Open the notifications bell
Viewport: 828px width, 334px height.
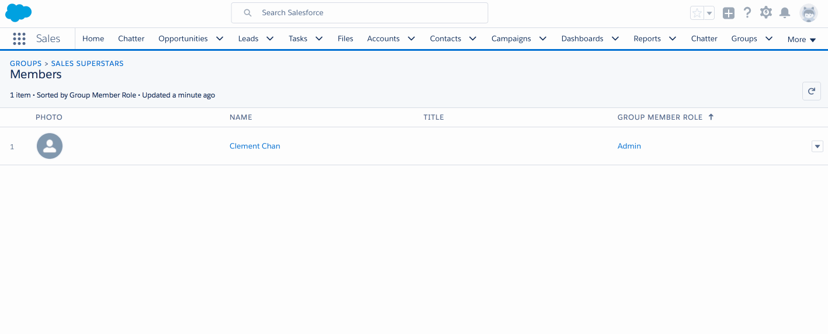point(785,13)
